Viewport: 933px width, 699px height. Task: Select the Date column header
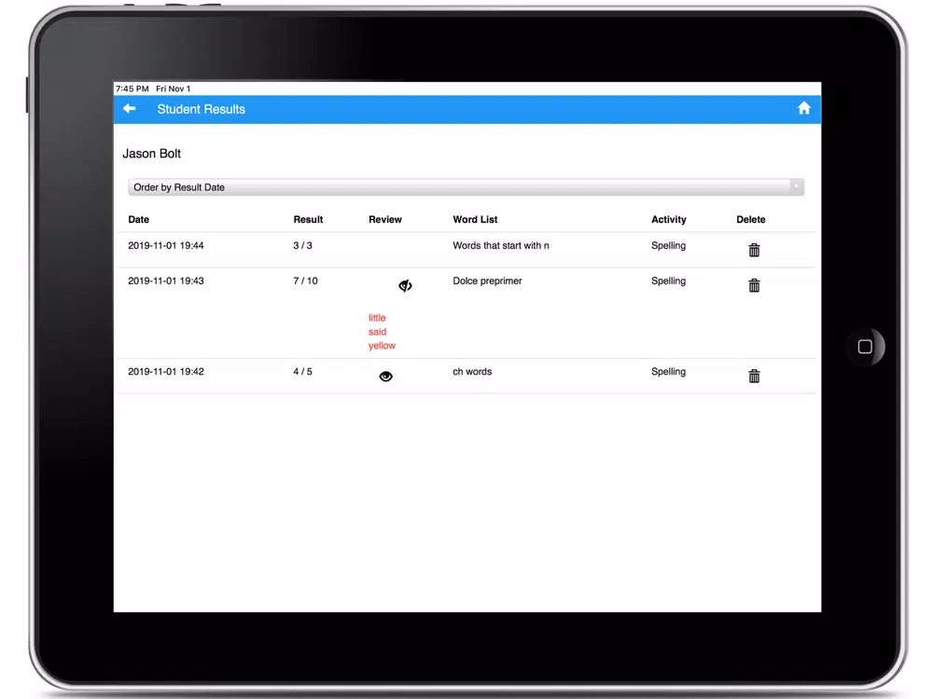click(x=139, y=219)
